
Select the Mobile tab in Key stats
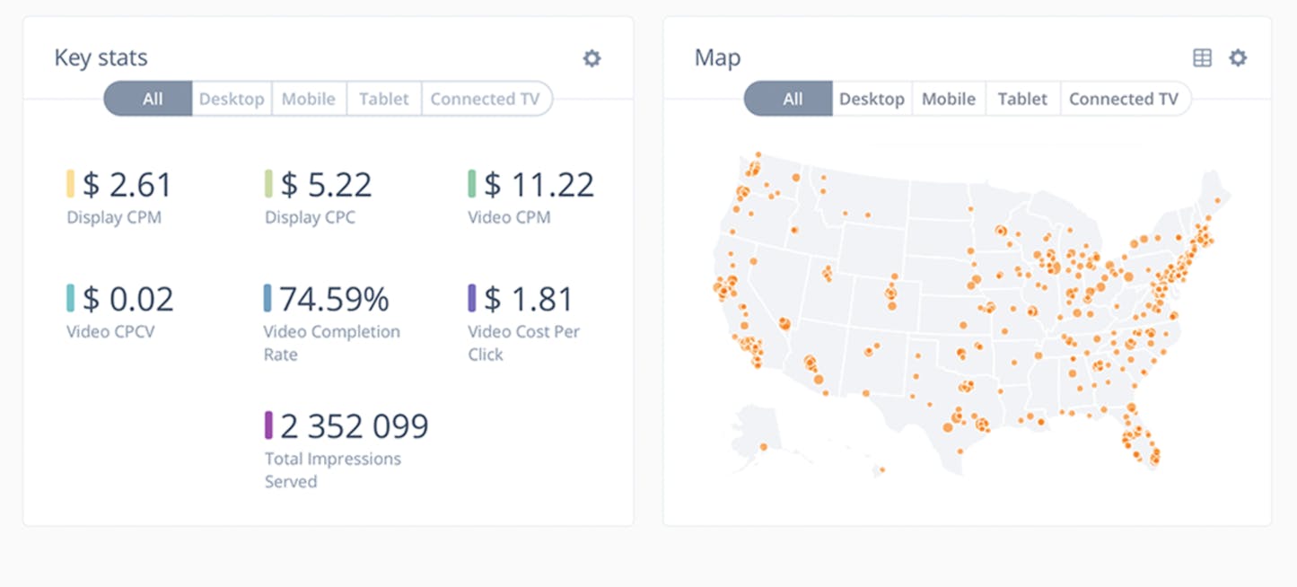click(x=309, y=99)
